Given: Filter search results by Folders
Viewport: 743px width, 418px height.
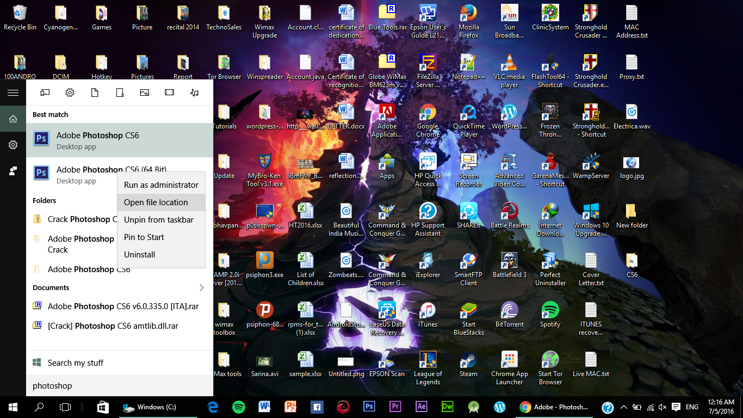Looking at the screenshot, I should [120, 93].
